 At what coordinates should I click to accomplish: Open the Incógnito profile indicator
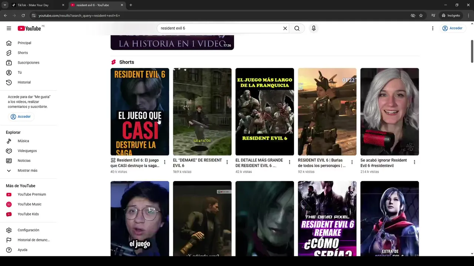click(451, 16)
